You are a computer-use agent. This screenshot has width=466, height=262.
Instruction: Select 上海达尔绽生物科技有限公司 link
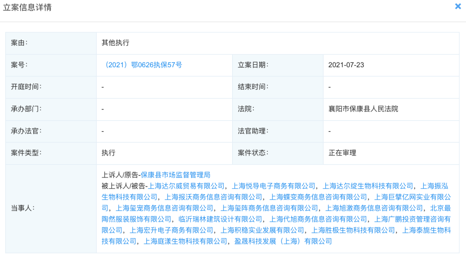click(x=368, y=186)
